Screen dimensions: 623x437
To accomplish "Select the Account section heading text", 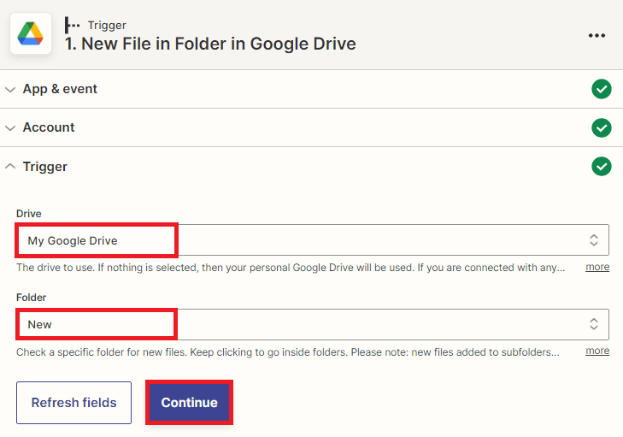I will click(49, 127).
